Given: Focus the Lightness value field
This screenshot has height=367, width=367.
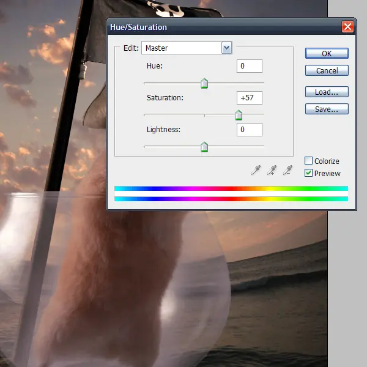Looking at the screenshot, I should 250,130.
